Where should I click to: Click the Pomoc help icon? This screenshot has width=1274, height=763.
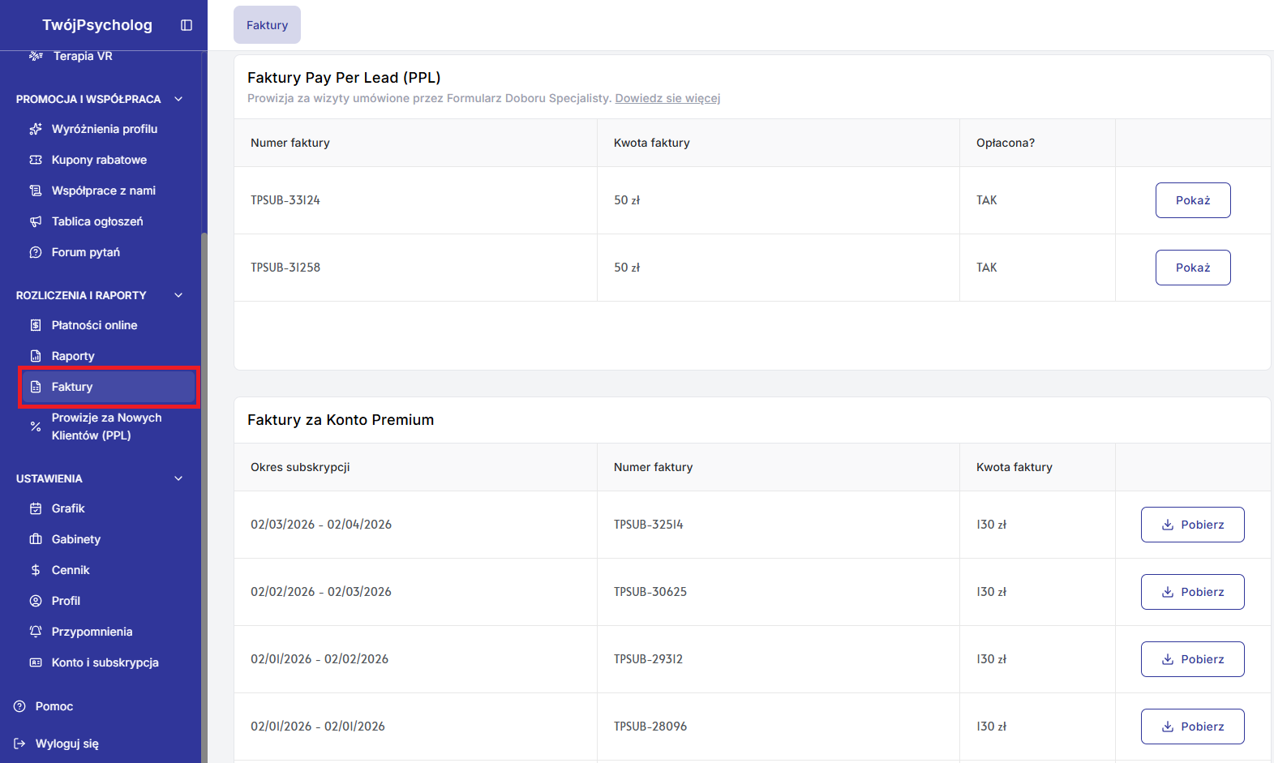(19, 706)
